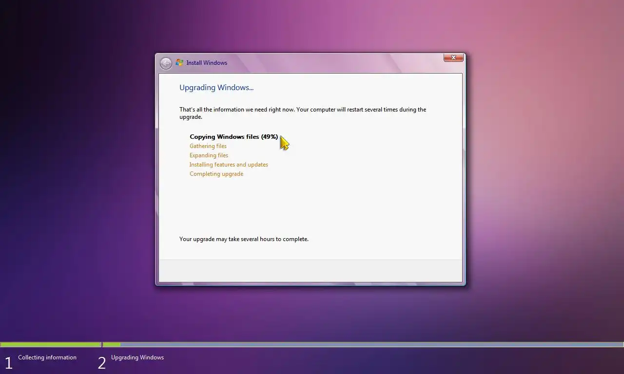This screenshot has width=624, height=374.
Task: Select "Copying Windows files (49%)" step
Action: click(x=234, y=137)
